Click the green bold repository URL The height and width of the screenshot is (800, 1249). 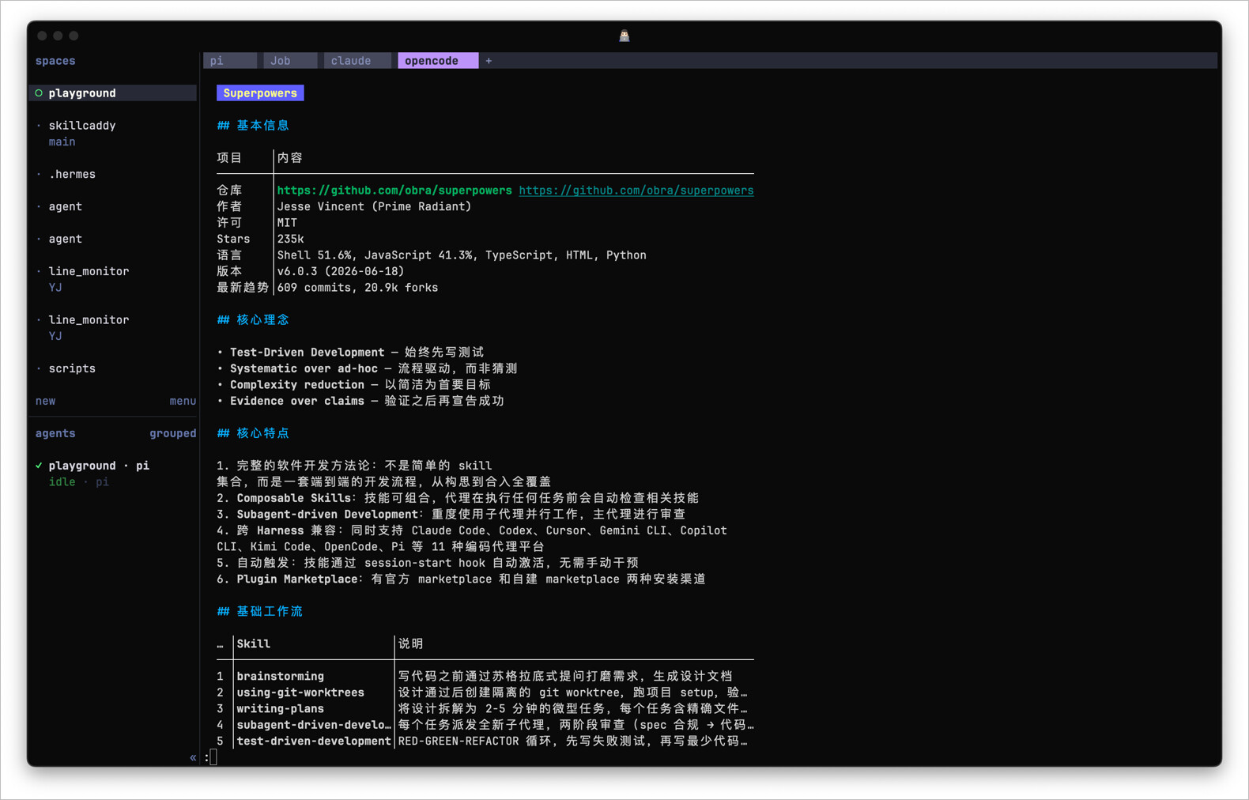coord(394,191)
